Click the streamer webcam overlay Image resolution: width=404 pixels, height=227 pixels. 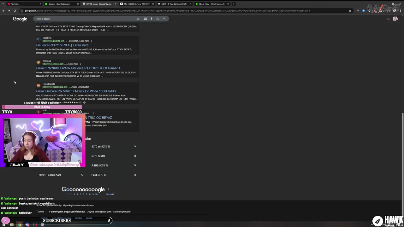[43, 140]
